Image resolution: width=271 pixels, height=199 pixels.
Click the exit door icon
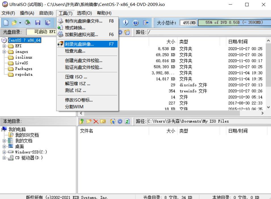[x=146, y=22]
